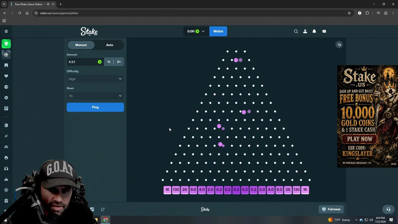
Task: Click the Difficulty label
Action: 73,71
